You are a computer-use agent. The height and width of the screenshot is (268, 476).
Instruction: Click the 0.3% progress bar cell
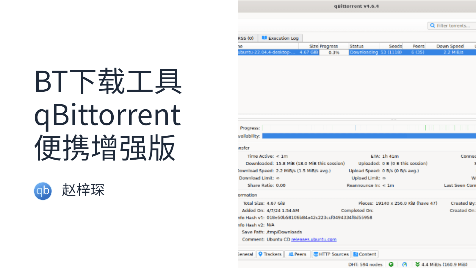coord(334,52)
